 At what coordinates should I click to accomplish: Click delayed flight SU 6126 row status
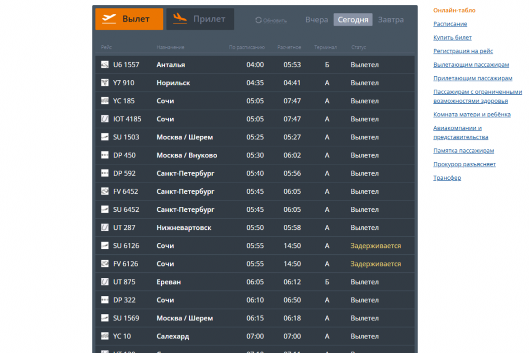[375, 246]
